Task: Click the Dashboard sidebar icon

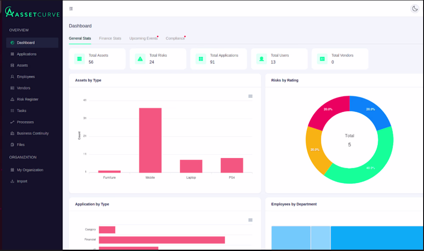Action: pyautogui.click(x=12, y=43)
